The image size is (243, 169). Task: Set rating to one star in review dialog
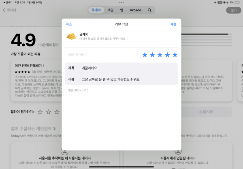[145, 55]
